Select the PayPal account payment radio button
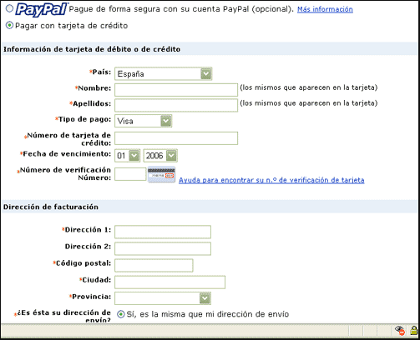 click(x=9, y=8)
